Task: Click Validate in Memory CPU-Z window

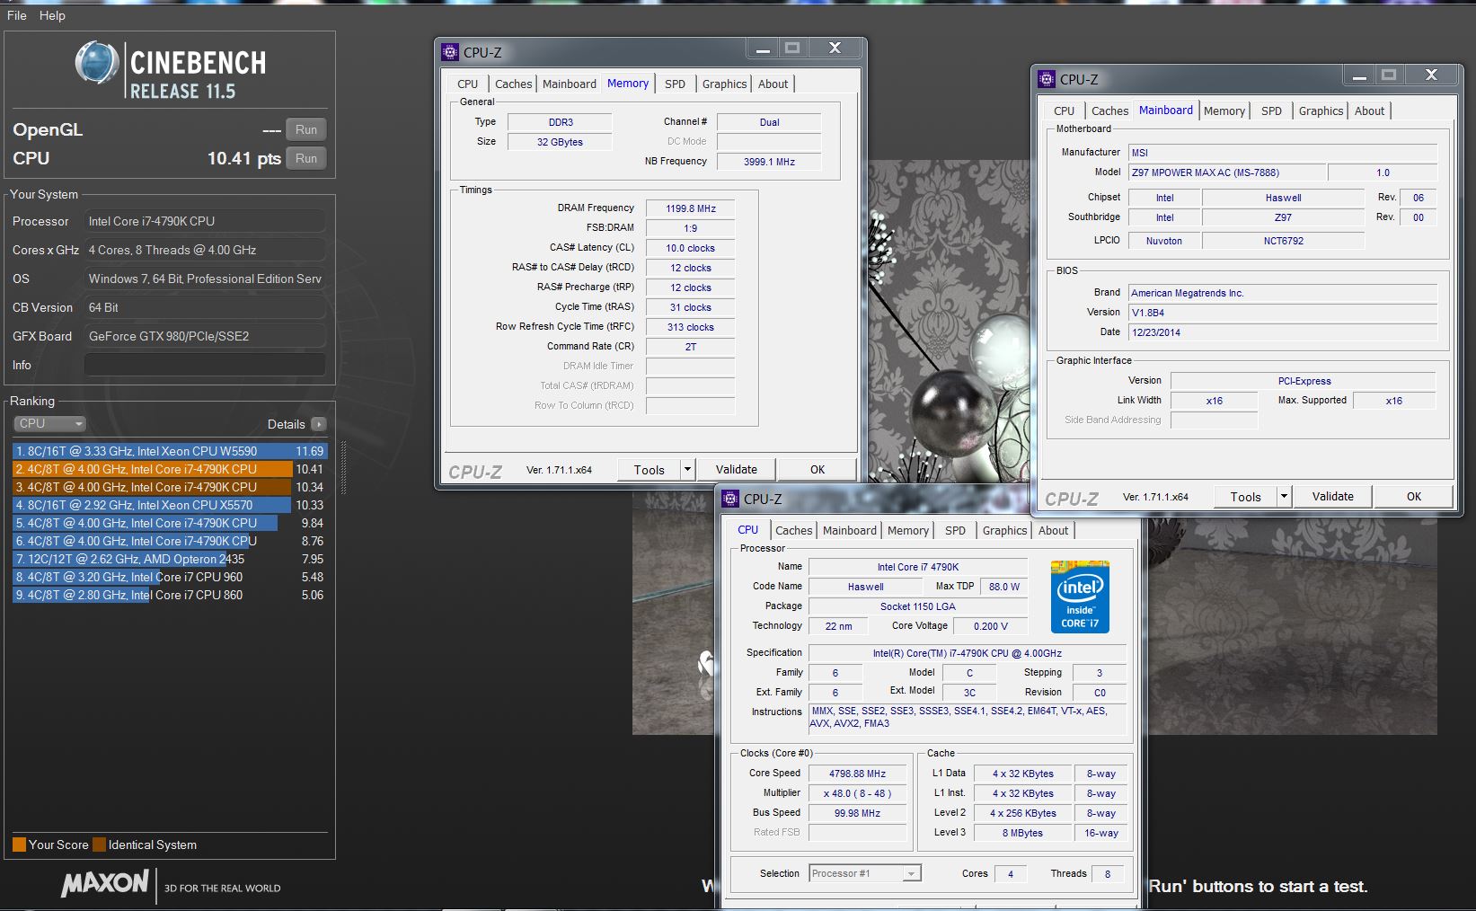Action: point(737,469)
